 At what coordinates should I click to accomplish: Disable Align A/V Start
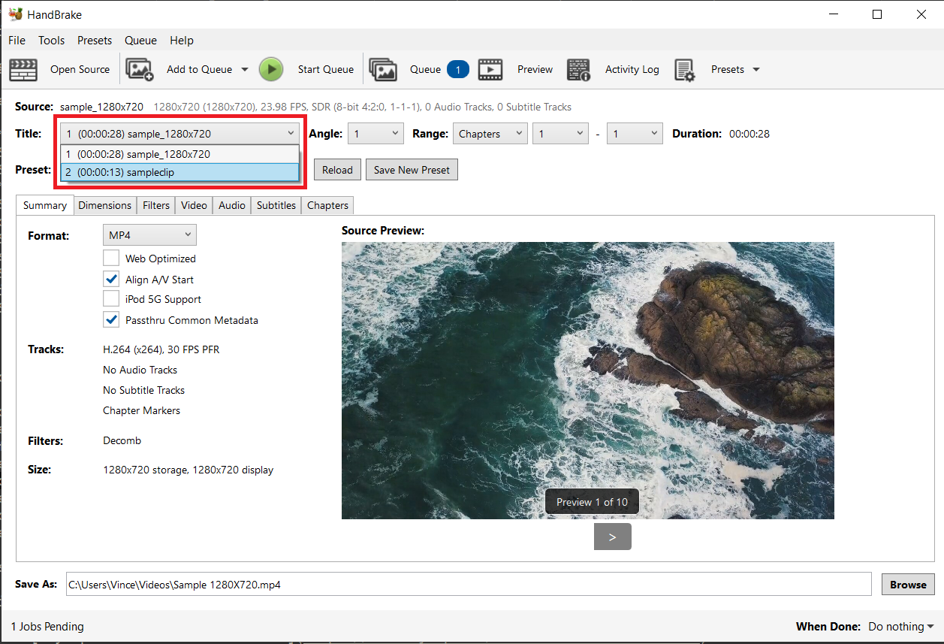[x=111, y=278]
